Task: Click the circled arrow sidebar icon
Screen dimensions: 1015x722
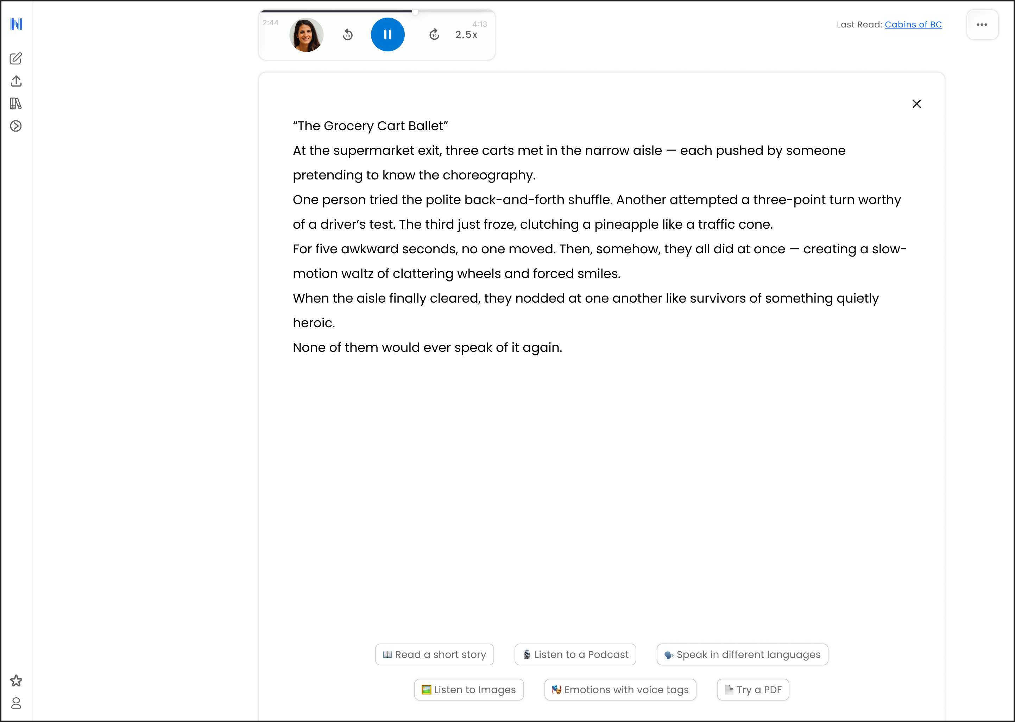Action: [16, 126]
